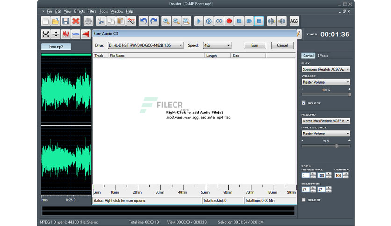The height and width of the screenshot is (226, 391).
Task: Click the zoom selection magnifier icon
Action: (186, 21)
